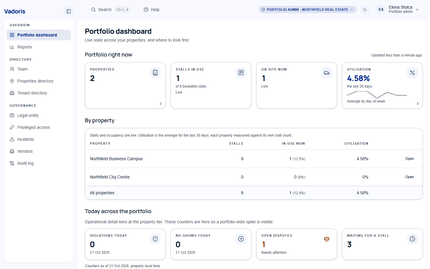This screenshot has width=430, height=269.
Task: Go to Team in the sidebar
Action: click(x=39, y=69)
